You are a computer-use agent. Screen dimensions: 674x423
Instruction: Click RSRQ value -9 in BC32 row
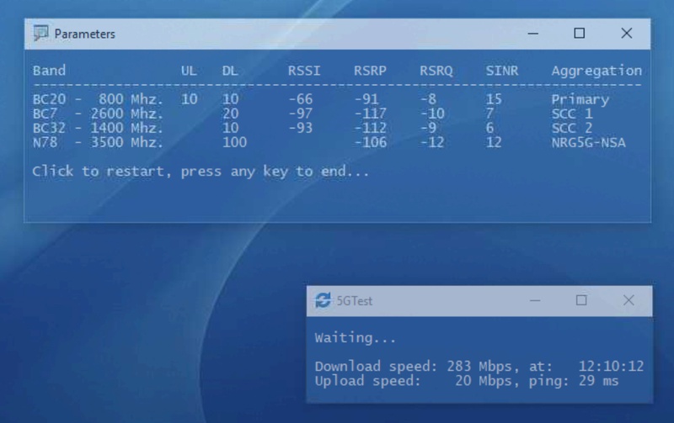tap(428, 128)
